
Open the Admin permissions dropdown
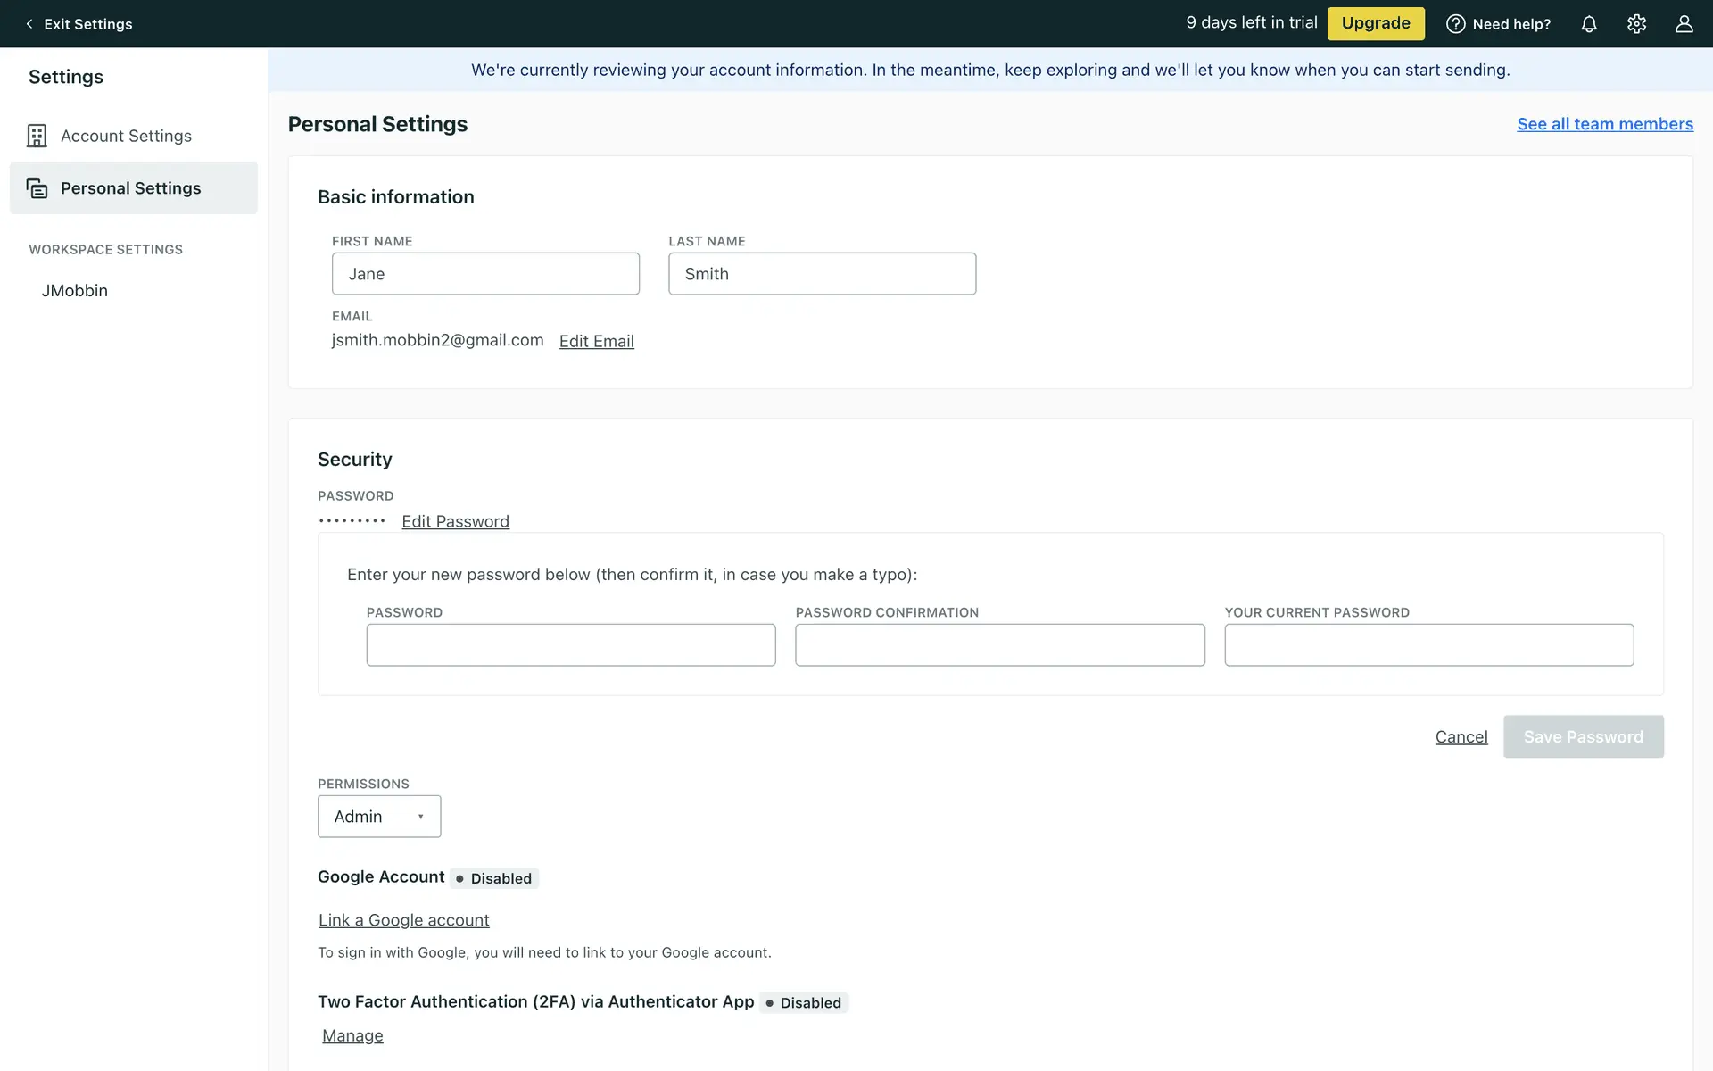[x=379, y=817]
